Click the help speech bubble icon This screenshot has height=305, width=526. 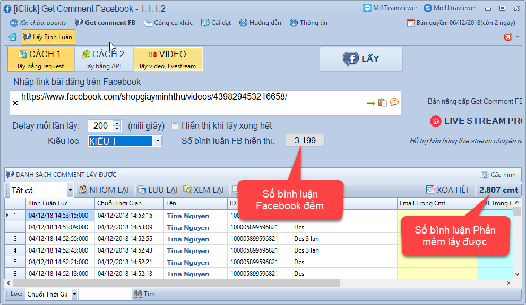[x=394, y=102]
